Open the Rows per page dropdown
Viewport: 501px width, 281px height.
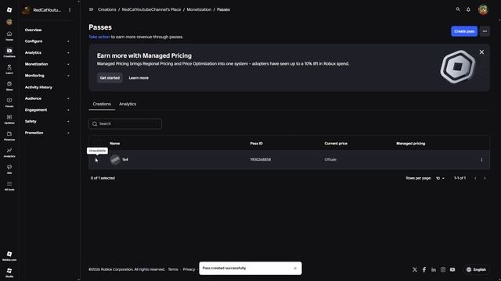440,178
